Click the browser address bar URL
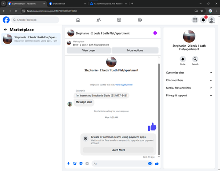This screenshot has width=220, height=171. pos(51,11)
